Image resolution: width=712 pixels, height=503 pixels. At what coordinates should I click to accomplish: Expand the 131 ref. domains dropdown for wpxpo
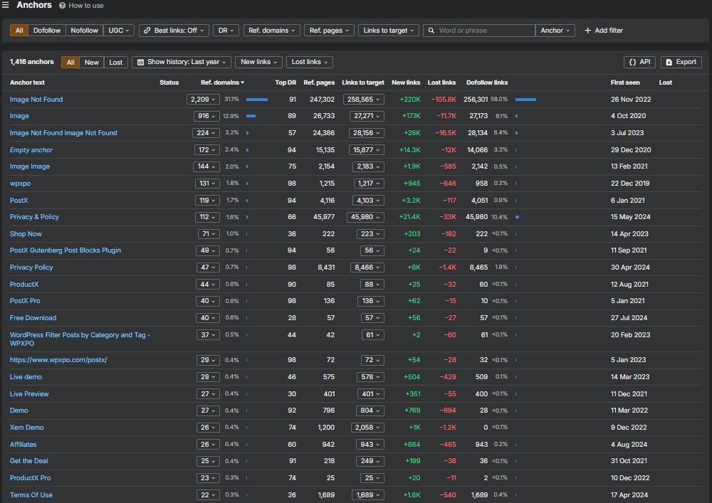(207, 184)
